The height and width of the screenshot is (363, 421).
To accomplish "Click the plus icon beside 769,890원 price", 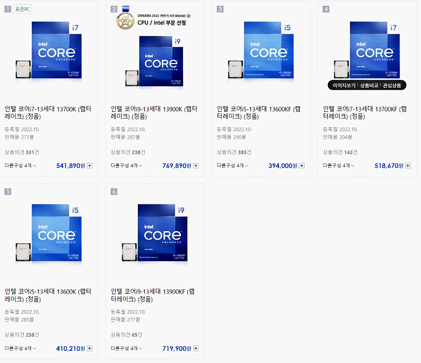I will click(x=196, y=165).
